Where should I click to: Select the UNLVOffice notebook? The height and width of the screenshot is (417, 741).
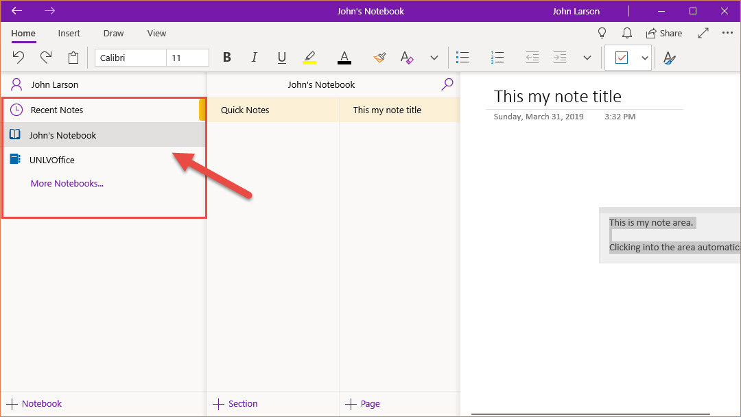point(52,160)
